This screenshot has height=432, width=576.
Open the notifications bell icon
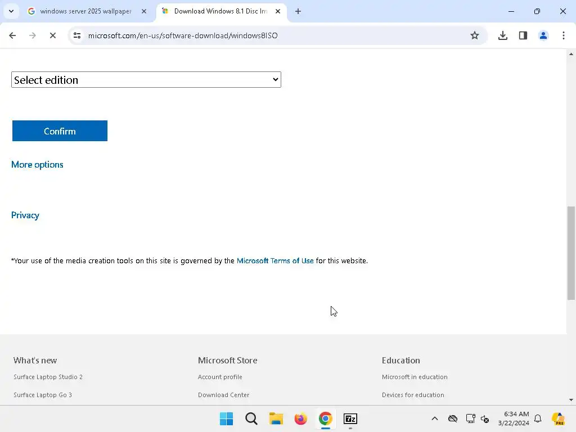[538, 418]
